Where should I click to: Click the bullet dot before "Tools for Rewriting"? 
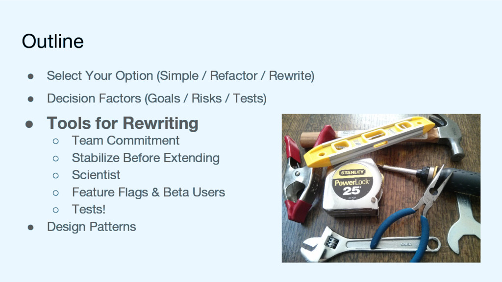pyautogui.click(x=29, y=123)
